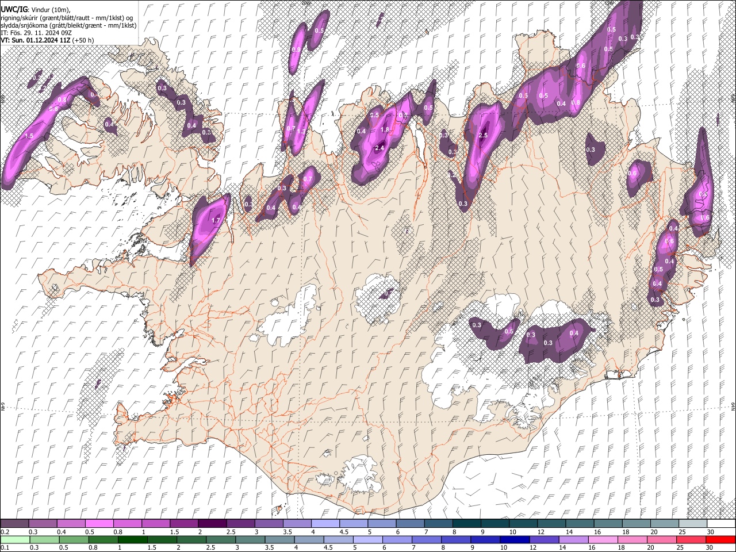Click the '0.2' label in the upper legend
Screen dimensions: 736x552
[x=5, y=532]
